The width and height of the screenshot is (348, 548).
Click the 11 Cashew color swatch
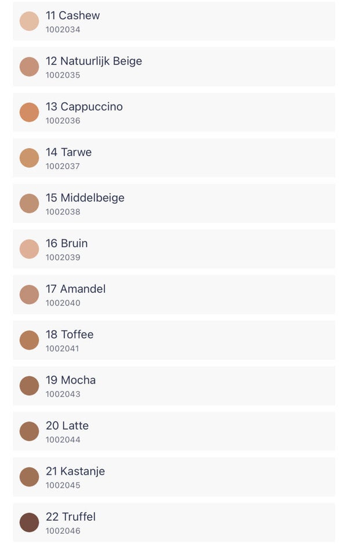29,21
